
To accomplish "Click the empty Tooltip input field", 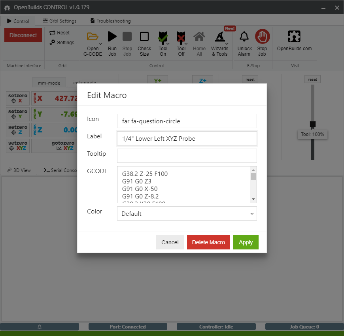I will click(187, 156).
